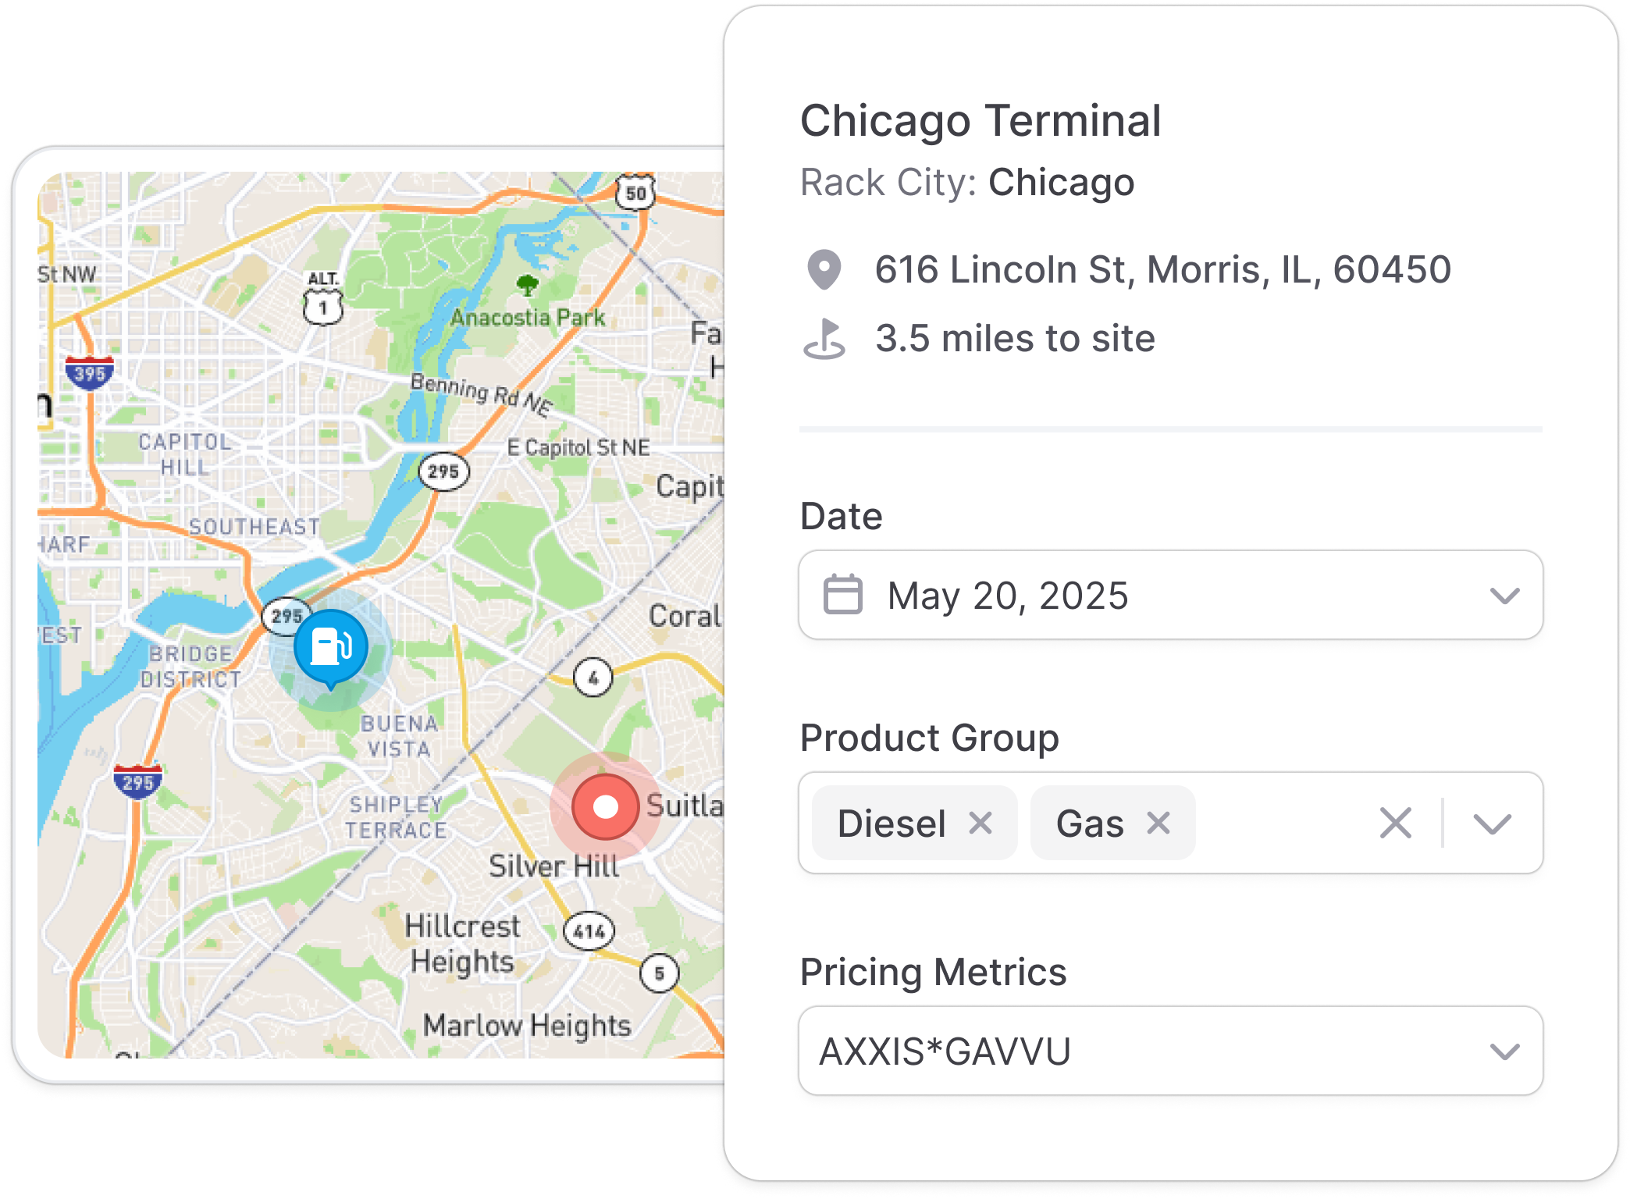
Task: Click the 616 Lincoln St address text
Action: 1163,270
